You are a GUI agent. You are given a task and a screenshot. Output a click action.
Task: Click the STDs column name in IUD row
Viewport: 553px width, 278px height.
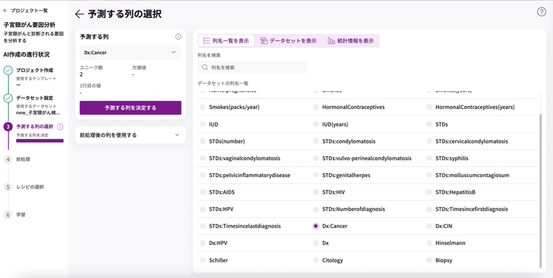coord(442,124)
